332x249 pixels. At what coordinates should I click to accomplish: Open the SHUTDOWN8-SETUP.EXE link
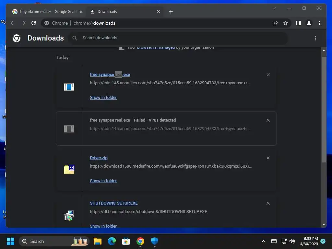(x=114, y=203)
